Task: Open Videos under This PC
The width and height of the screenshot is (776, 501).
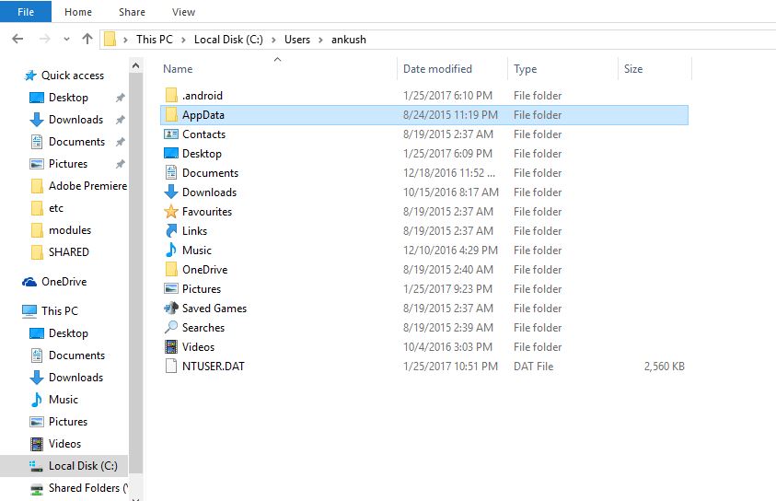Action: (x=64, y=444)
